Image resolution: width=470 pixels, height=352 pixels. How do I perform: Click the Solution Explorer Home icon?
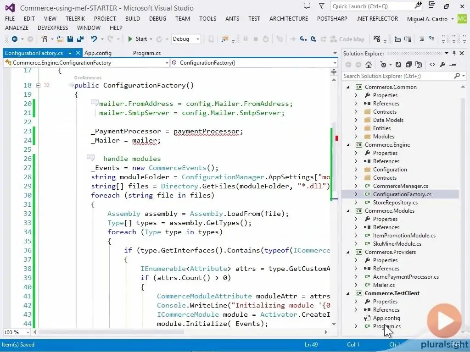pyautogui.click(x=369, y=65)
